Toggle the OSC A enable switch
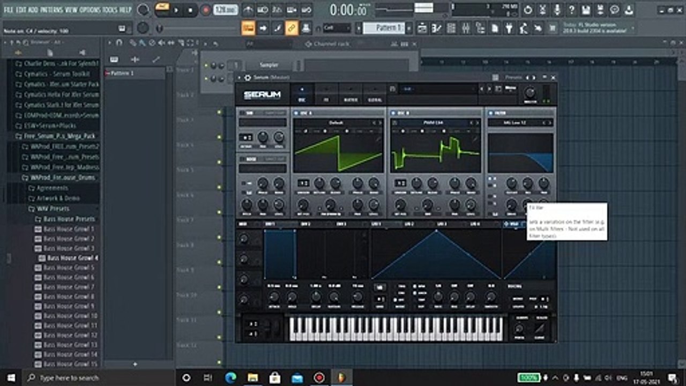This screenshot has width=686, height=386. (296, 113)
